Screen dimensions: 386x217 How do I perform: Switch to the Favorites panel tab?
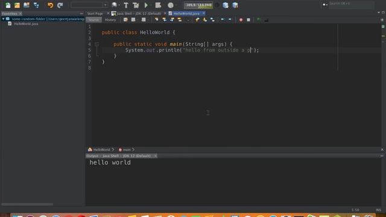tap(10, 13)
